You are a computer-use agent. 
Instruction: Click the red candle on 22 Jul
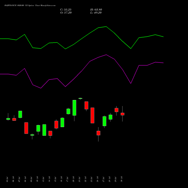pyautogui.click(x=86, y=105)
